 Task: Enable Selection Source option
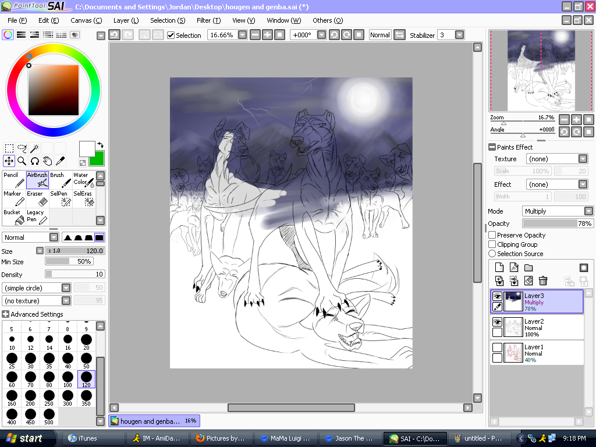pos(492,254)
